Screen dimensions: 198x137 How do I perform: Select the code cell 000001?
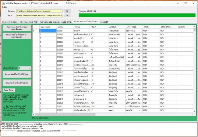(65, 31)
